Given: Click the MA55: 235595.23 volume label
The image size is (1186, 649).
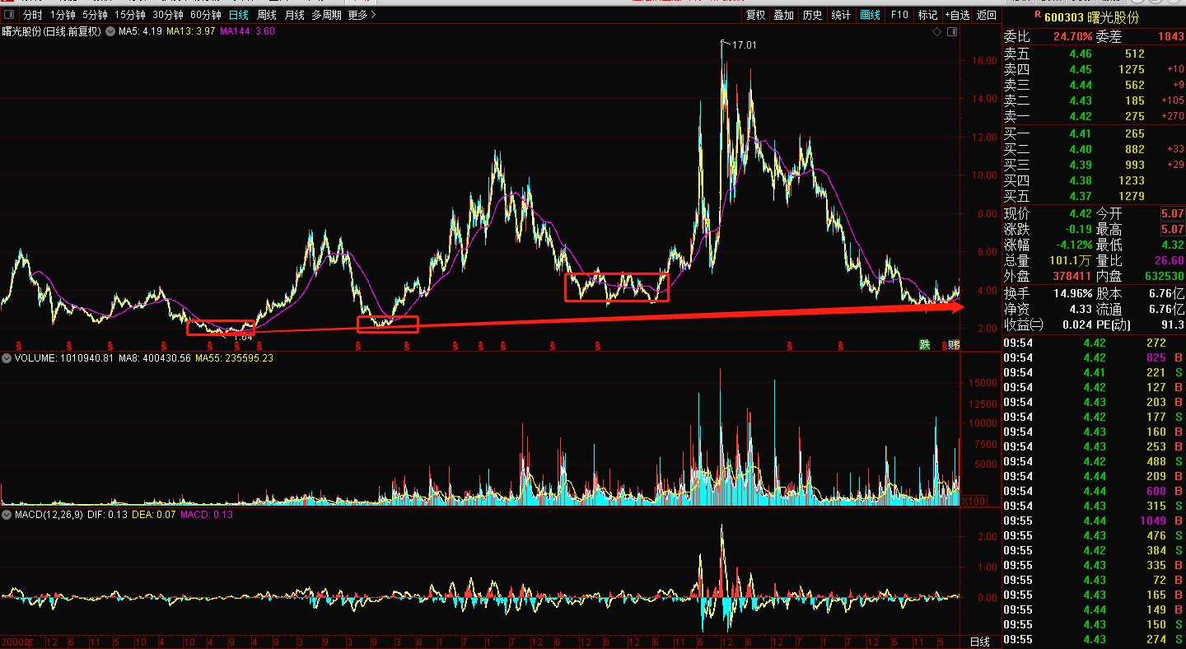Looking at the screenshot, I should point(234,358).
